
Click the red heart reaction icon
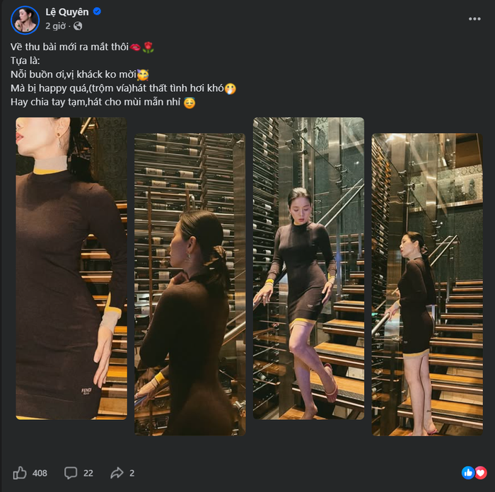(481, 472)
